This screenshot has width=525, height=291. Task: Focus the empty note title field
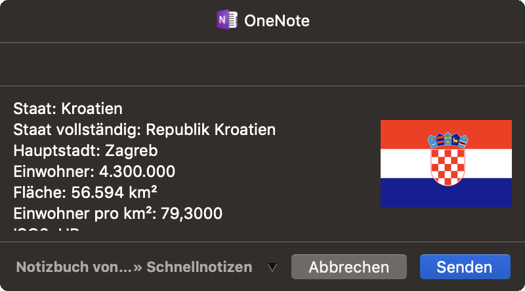click(x=262, y=64)
